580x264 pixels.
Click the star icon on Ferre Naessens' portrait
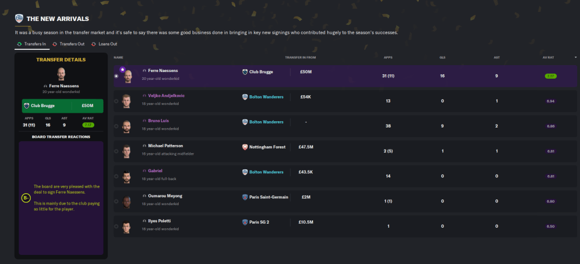tap(122, 69)
